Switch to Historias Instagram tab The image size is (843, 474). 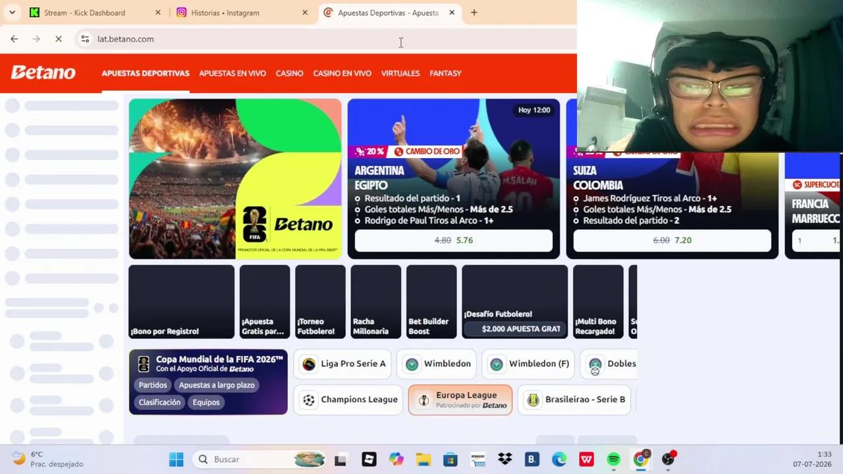(x=240, y=13)
